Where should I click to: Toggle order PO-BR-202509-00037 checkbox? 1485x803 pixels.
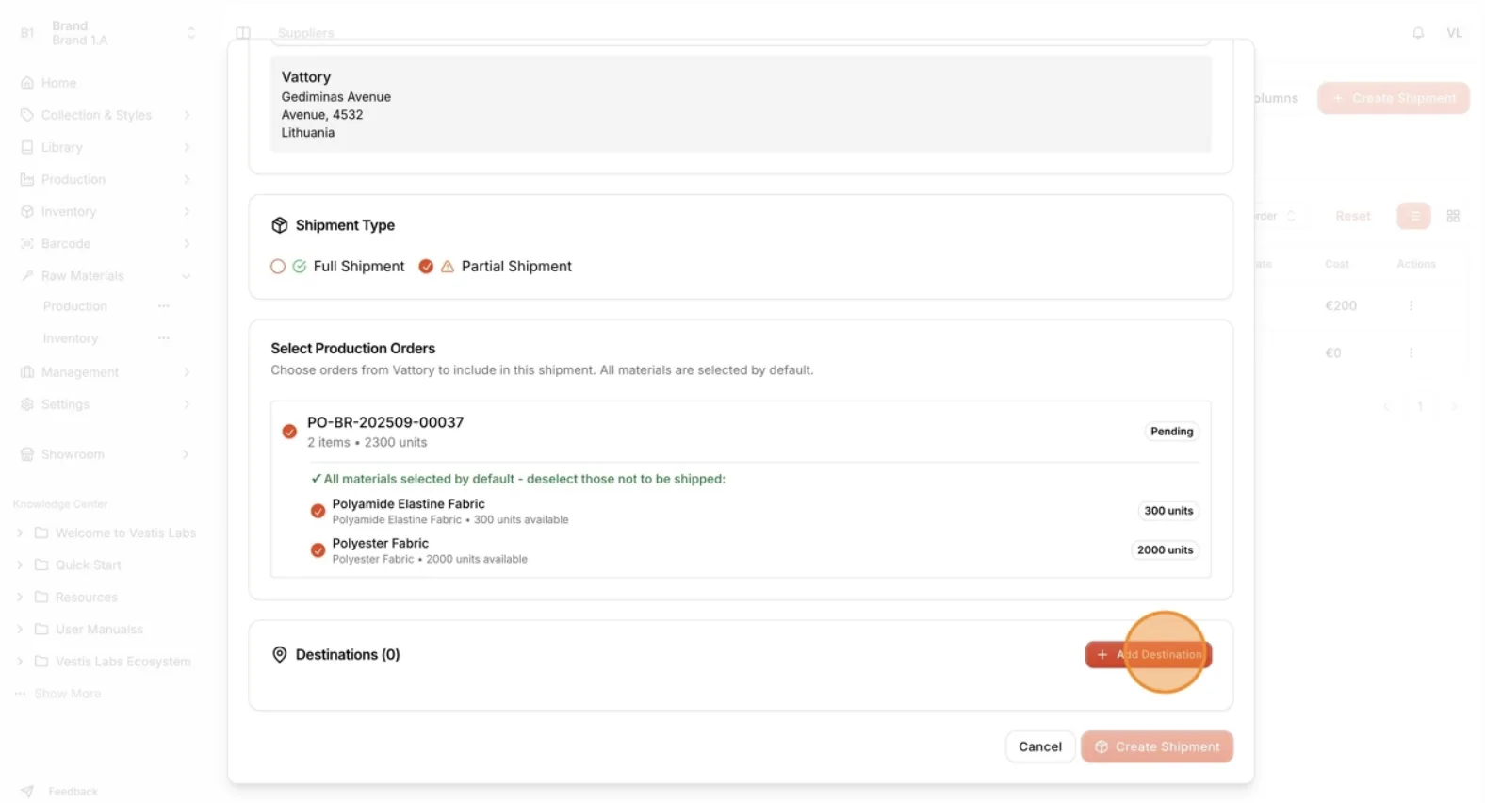click(289, 432)
